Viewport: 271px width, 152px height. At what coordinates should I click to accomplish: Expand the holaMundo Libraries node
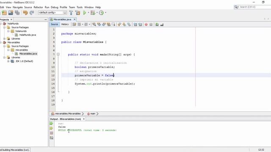(x=5, y=38)
